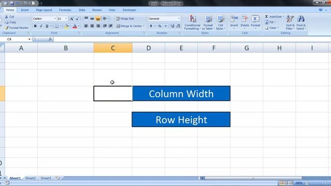331x186 pixels.
Task: Click the Insert Function fx icon
Action: (50, 39)
